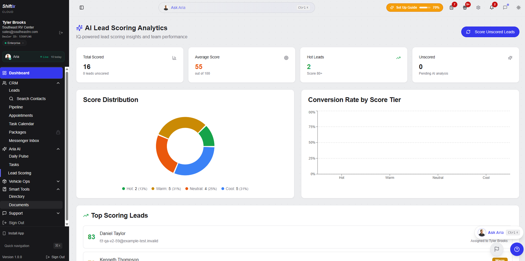Click the sparkle icon beside AI Lead Scoring Analytics
Screen dimensions: 525x261
[79, 28]
